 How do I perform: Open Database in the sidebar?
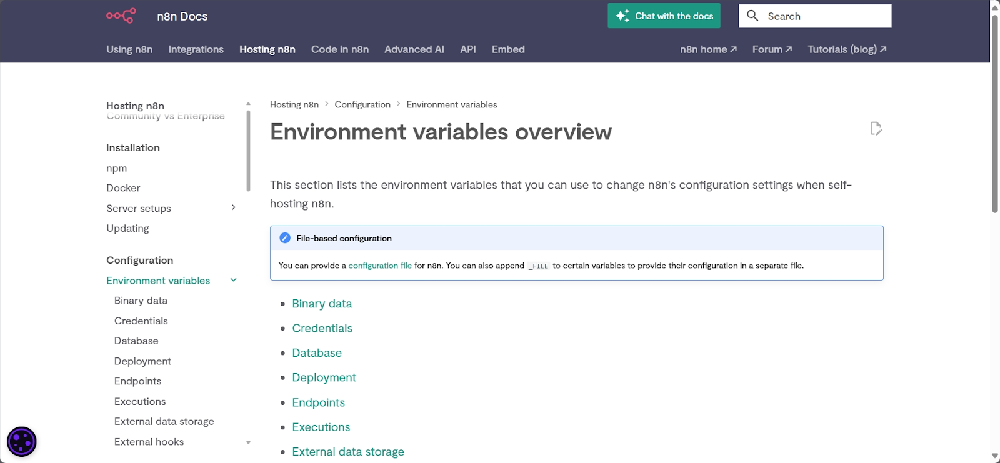(136, 341)
